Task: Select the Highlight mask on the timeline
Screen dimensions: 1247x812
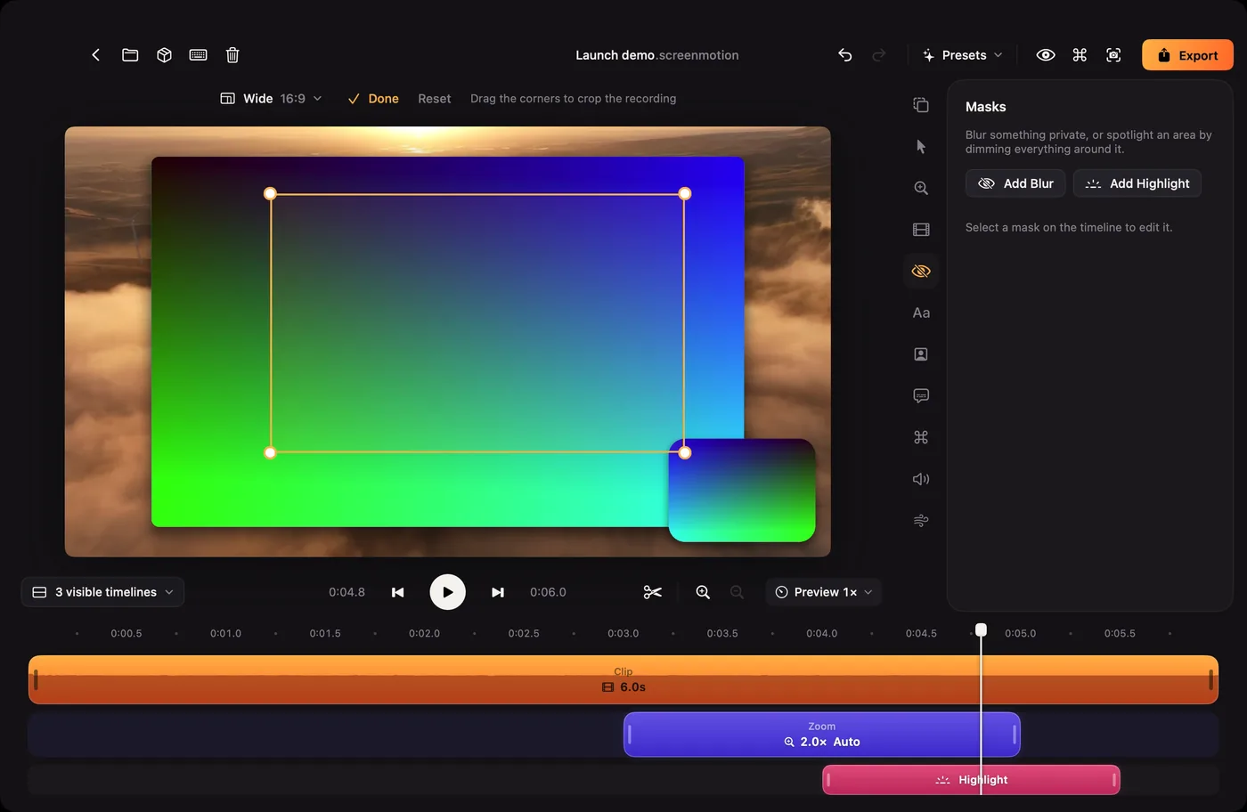Action: [x=971, y=780]
